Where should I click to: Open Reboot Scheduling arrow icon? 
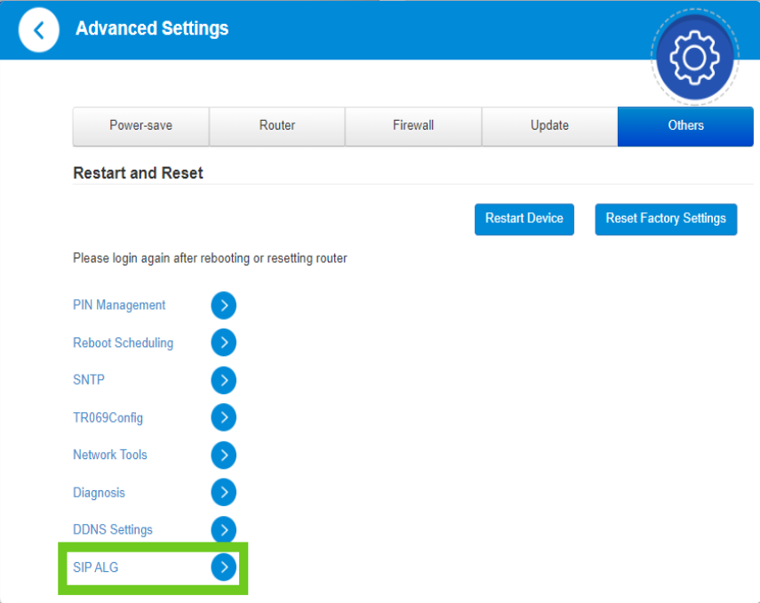tap(224, 343)
